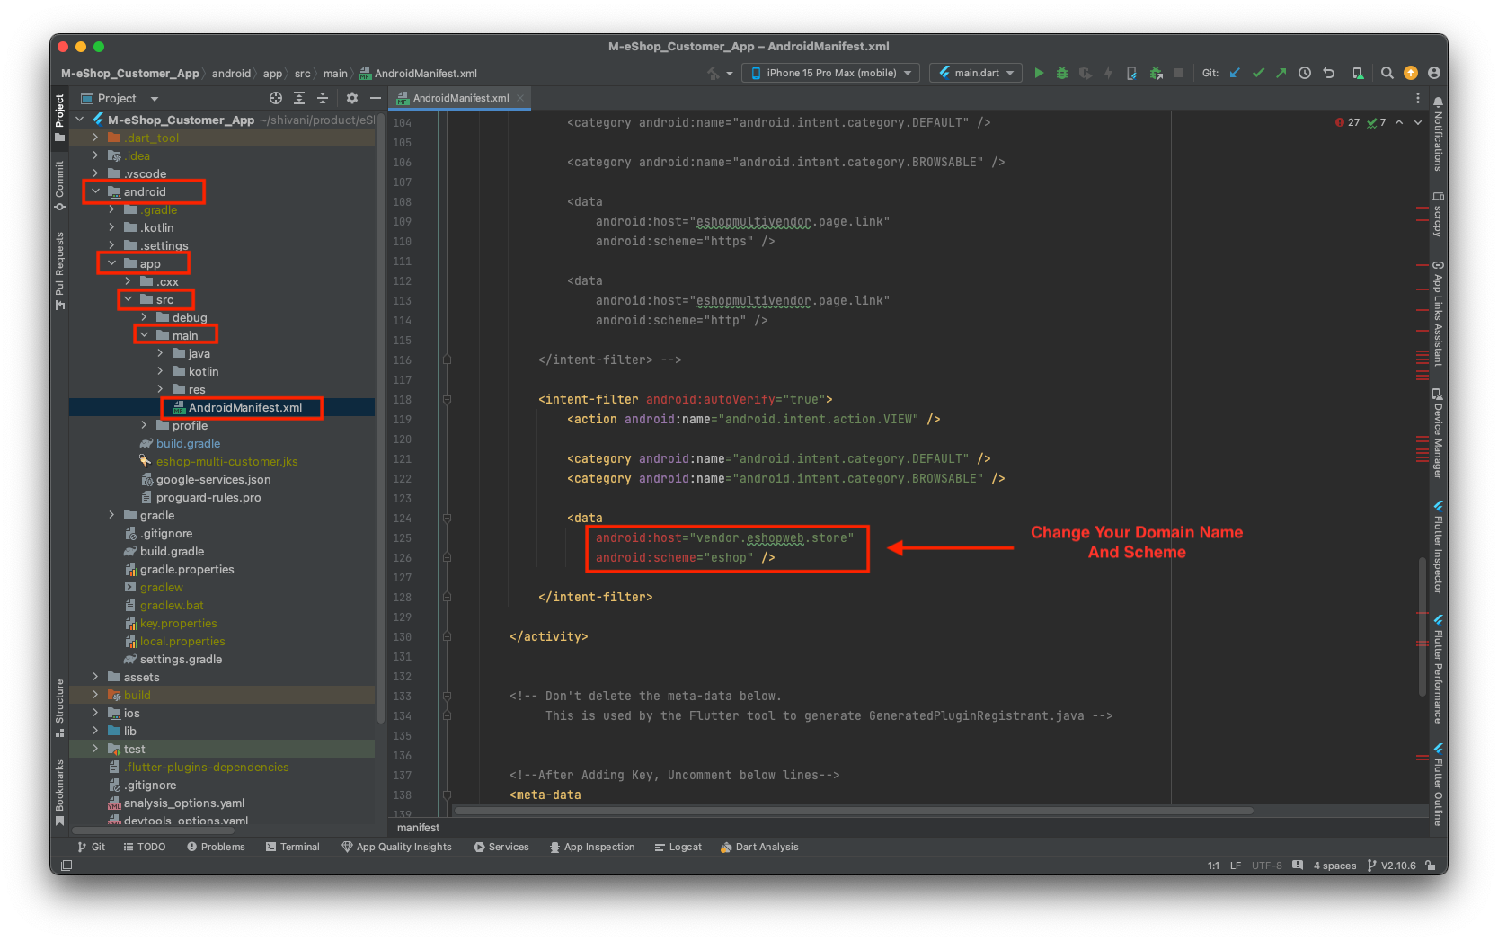Expand the gradle folder chevron
Screen dimensions: 1498x941
coord(111,515)
